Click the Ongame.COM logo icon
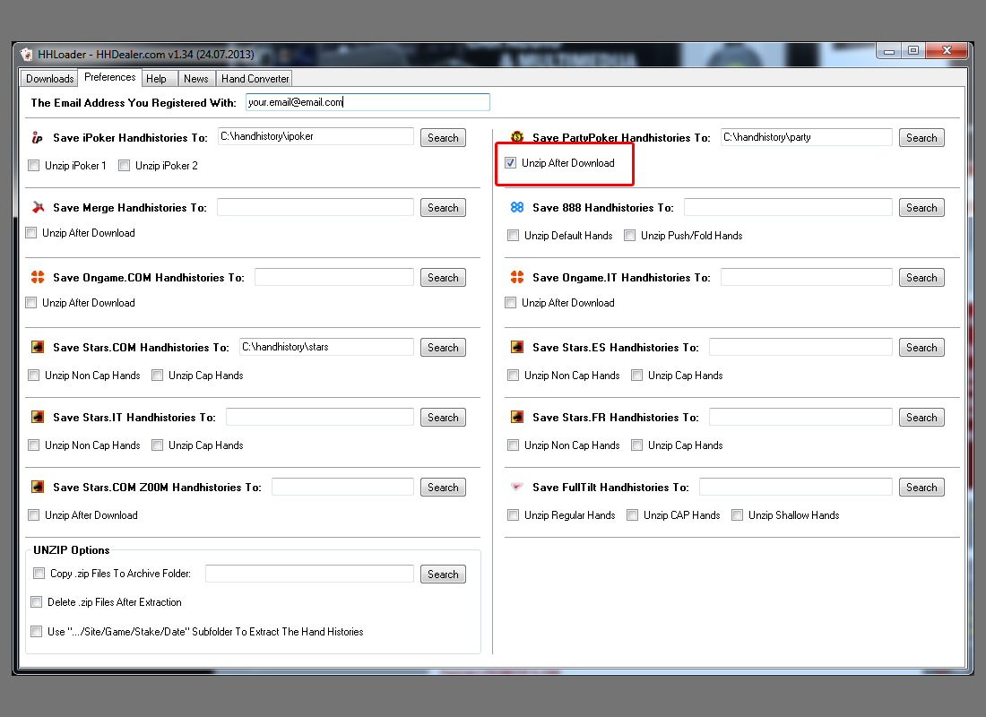The height and width of the screenshot is (717, 986). (37, 278)
